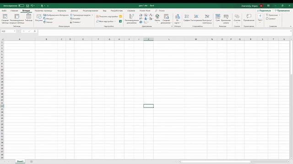293x164 pixels.
Task: Switch to the Formulas (Формулы) tab
Action: click(62, 11)
